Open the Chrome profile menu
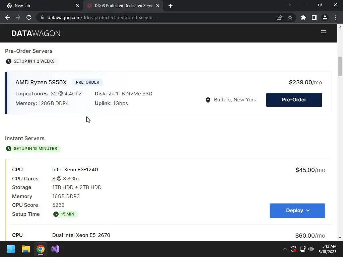Viewport: 343px width, 257px height. (325, 17)
